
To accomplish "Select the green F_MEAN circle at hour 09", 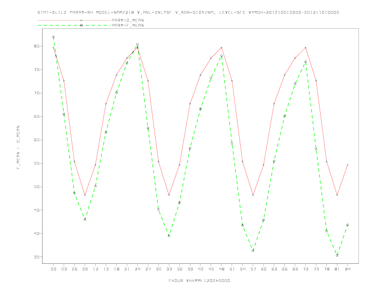I will [x=85, y=219].
